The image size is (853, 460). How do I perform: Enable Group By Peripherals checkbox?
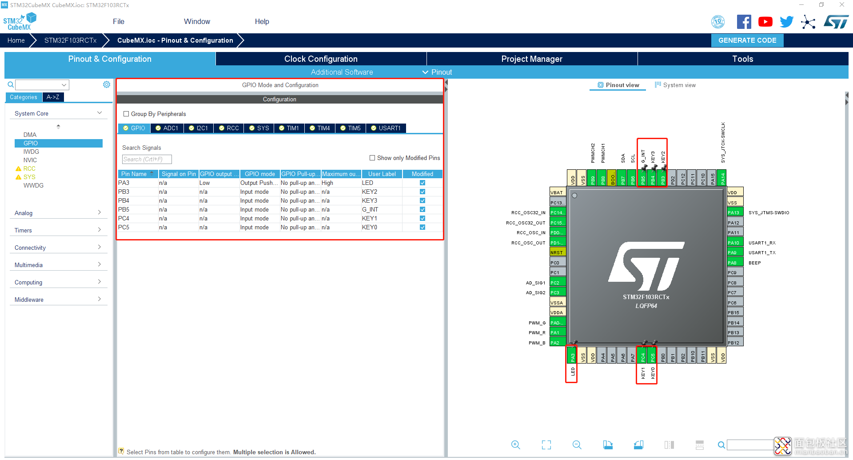click(126, 114)
